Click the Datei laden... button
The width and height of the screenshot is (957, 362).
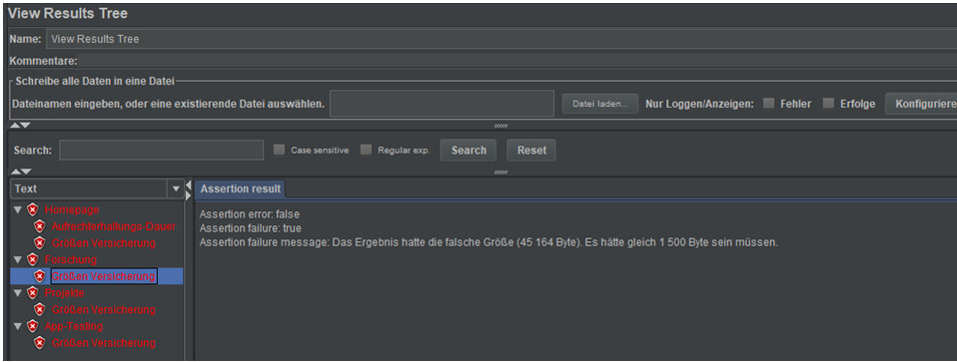[600, 104]
